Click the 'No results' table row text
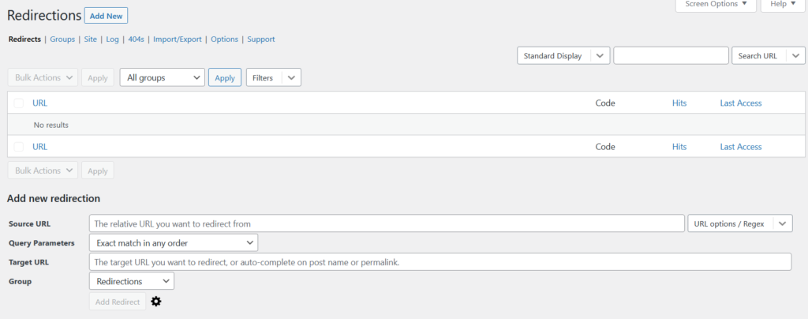This screenshot has width=808, height=319. [x=51, y=125]
